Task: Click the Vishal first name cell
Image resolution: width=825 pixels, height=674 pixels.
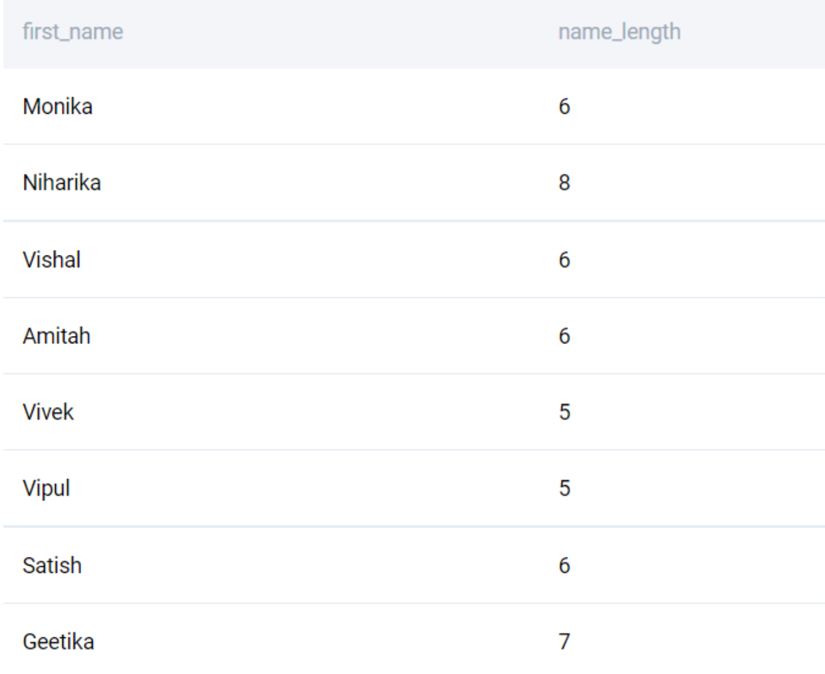Action: point(52,259)
